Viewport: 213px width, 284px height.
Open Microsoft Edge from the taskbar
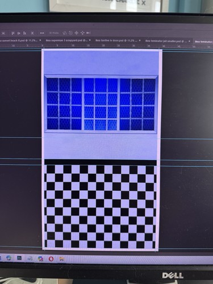click(9, 258)
